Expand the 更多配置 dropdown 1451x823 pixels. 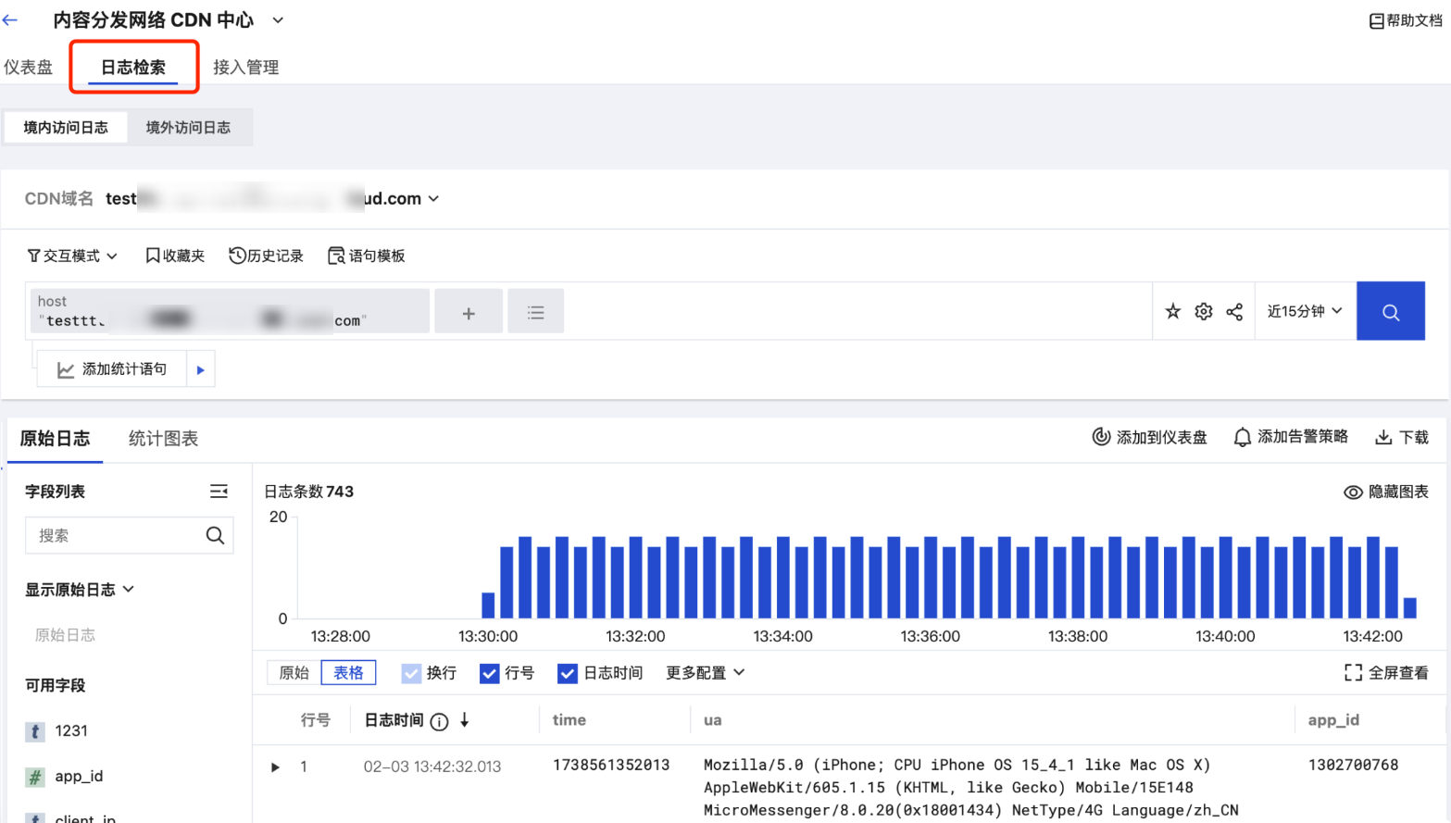(705, 673)
